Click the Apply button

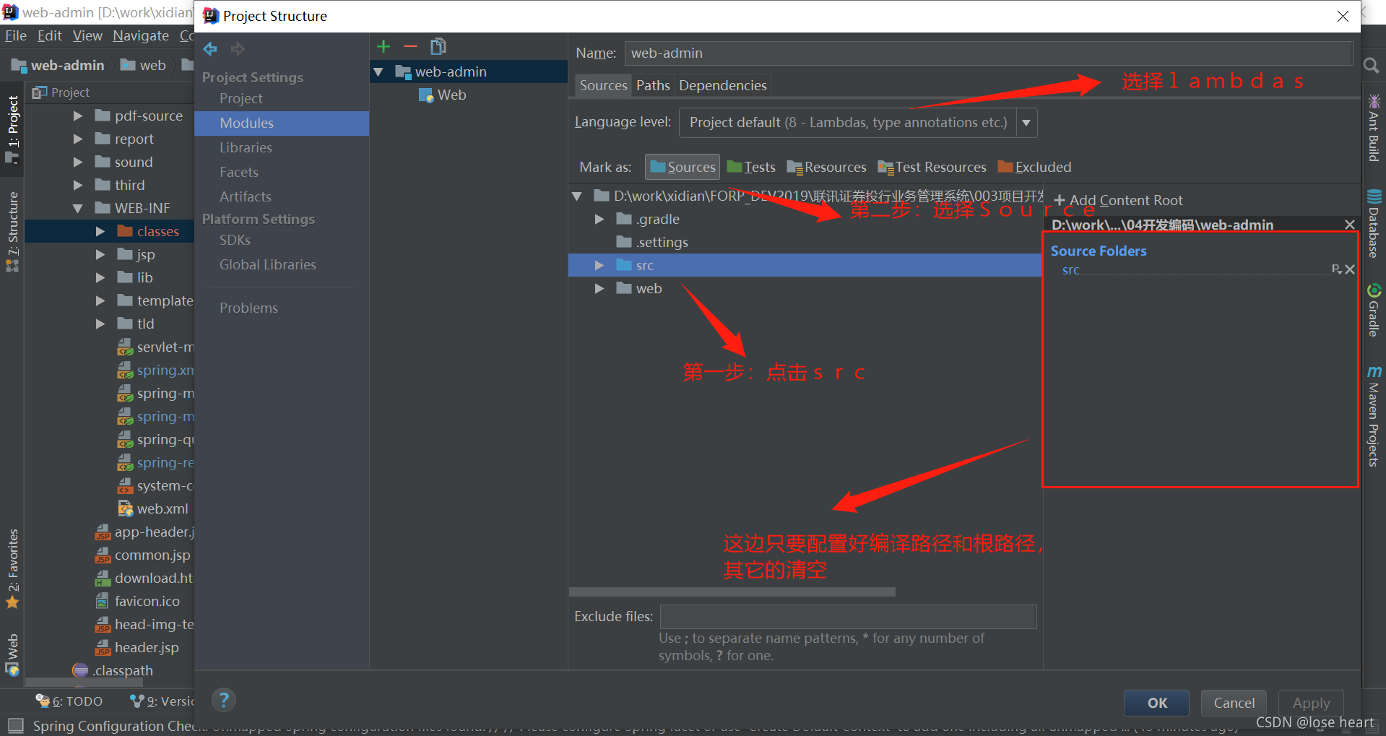(1311, 703)
